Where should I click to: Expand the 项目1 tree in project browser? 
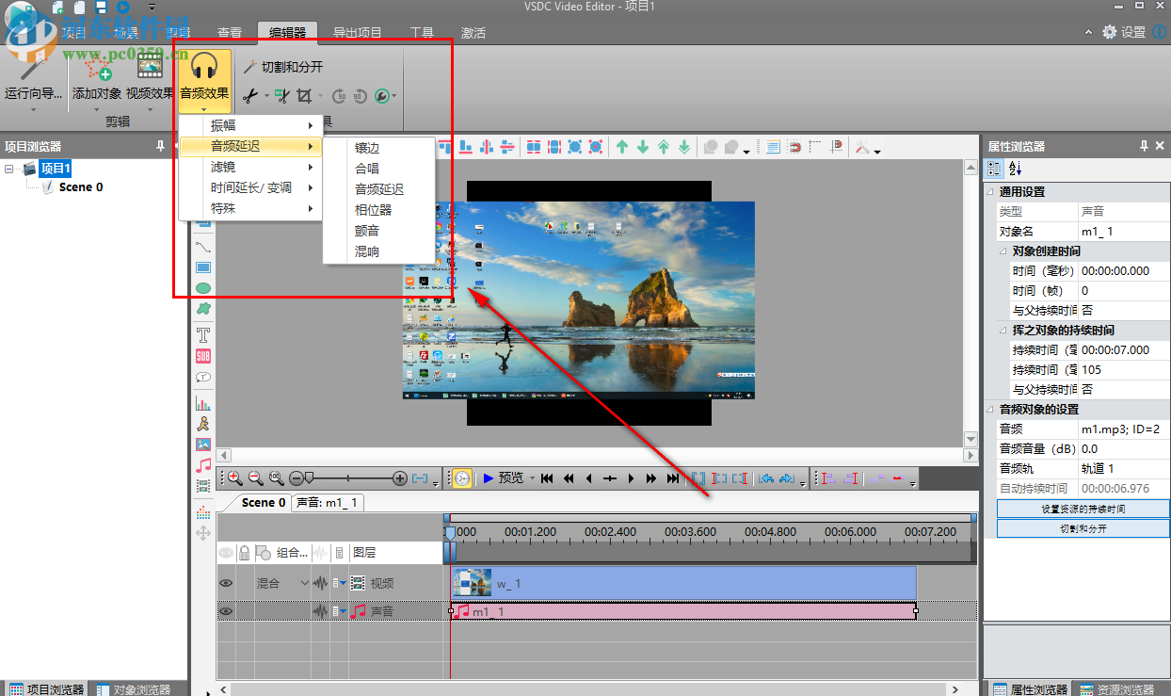(x=9, y=169)
